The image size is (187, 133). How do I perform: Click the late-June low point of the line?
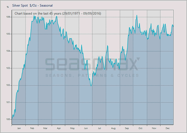click(91, 86)
